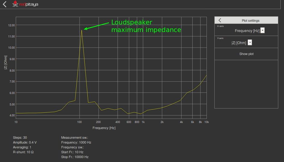Collapse Plot settings with back chevron
Image resolution: width=284 pixels, height=162 pixels.
pyautogui.click(x=220, y=20)
